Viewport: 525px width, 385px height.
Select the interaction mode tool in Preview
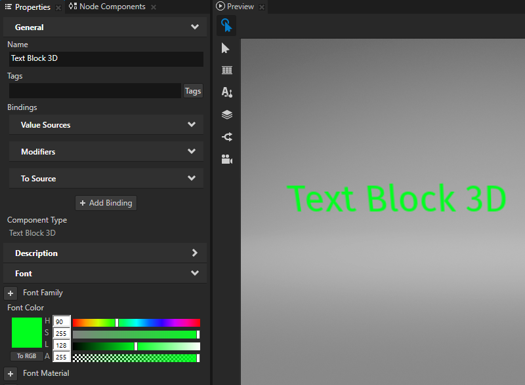pyautogui.click(x=226, y=25)
